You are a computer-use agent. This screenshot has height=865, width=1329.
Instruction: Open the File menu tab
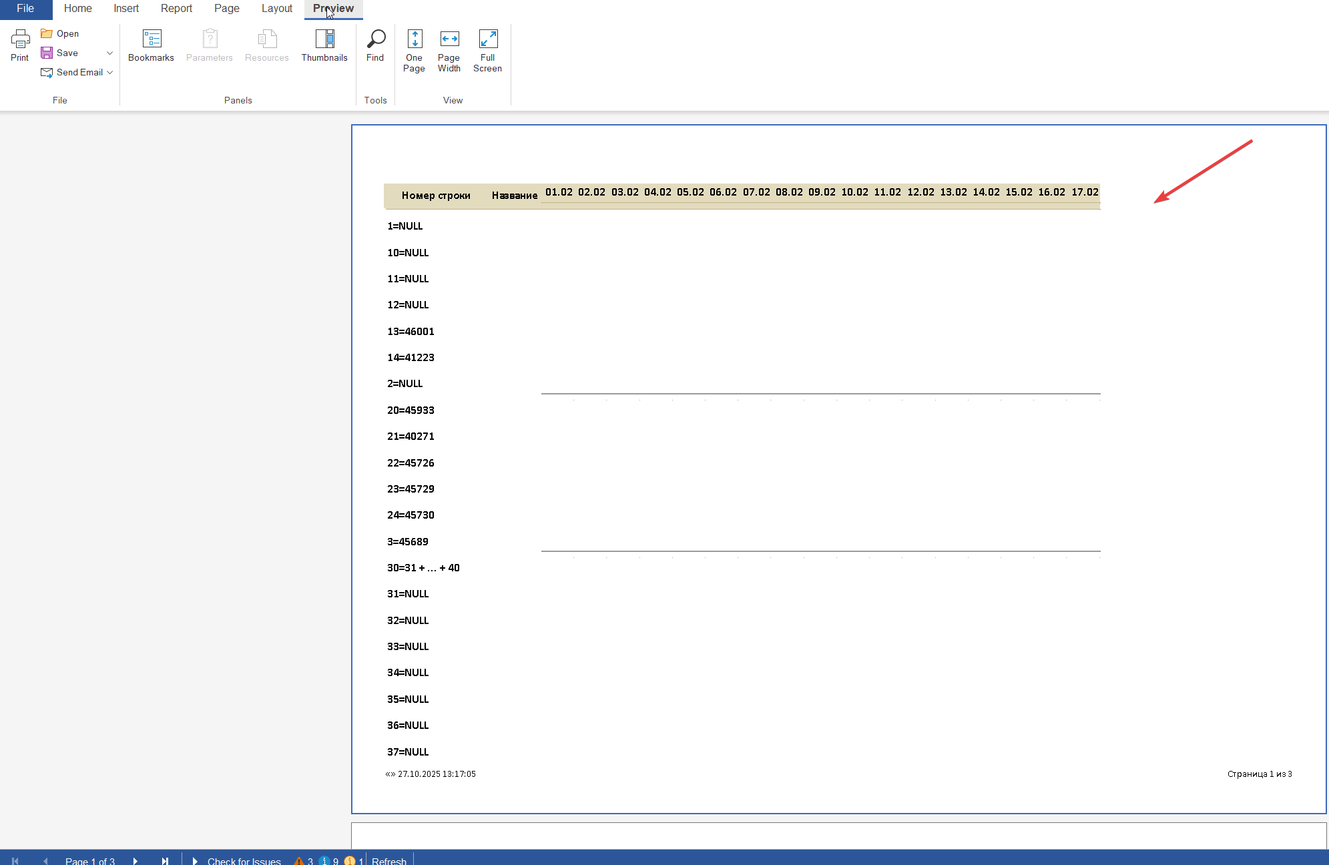tap(25, 9)
